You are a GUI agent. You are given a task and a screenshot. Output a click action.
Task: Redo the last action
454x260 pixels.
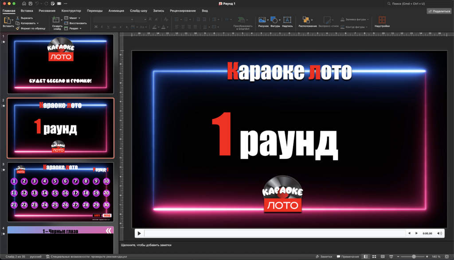coord(46,4)
